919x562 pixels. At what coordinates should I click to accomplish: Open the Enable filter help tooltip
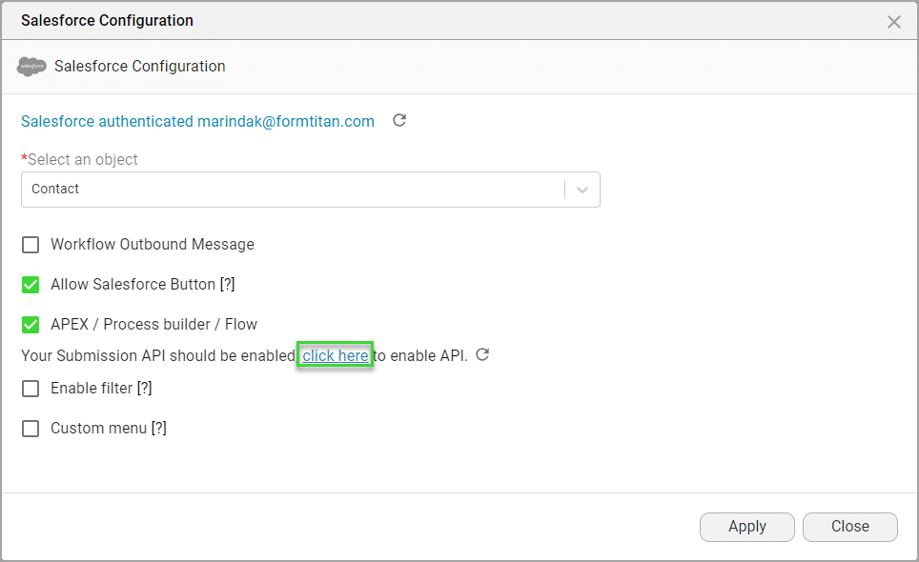pos(144,389)
